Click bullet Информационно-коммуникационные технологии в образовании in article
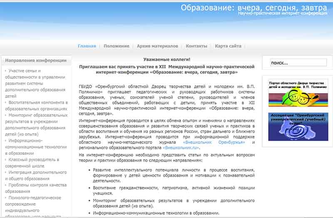The height and width of the screenshot is (218, 333). tap(156, 213)
